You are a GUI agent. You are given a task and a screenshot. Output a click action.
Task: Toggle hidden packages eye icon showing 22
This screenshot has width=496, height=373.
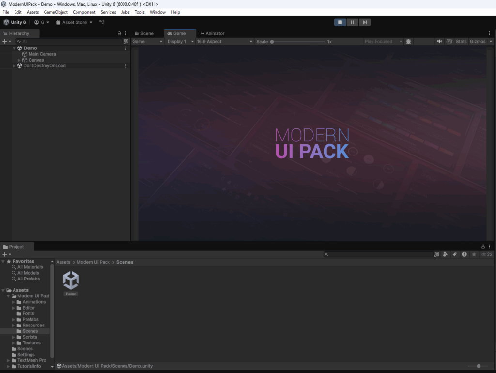tap(487, 254)
